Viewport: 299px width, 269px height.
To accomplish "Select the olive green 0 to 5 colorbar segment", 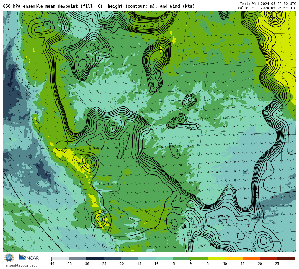I will [x=199, y=258].
